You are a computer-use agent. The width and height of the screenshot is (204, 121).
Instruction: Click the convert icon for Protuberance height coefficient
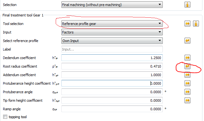187,83
